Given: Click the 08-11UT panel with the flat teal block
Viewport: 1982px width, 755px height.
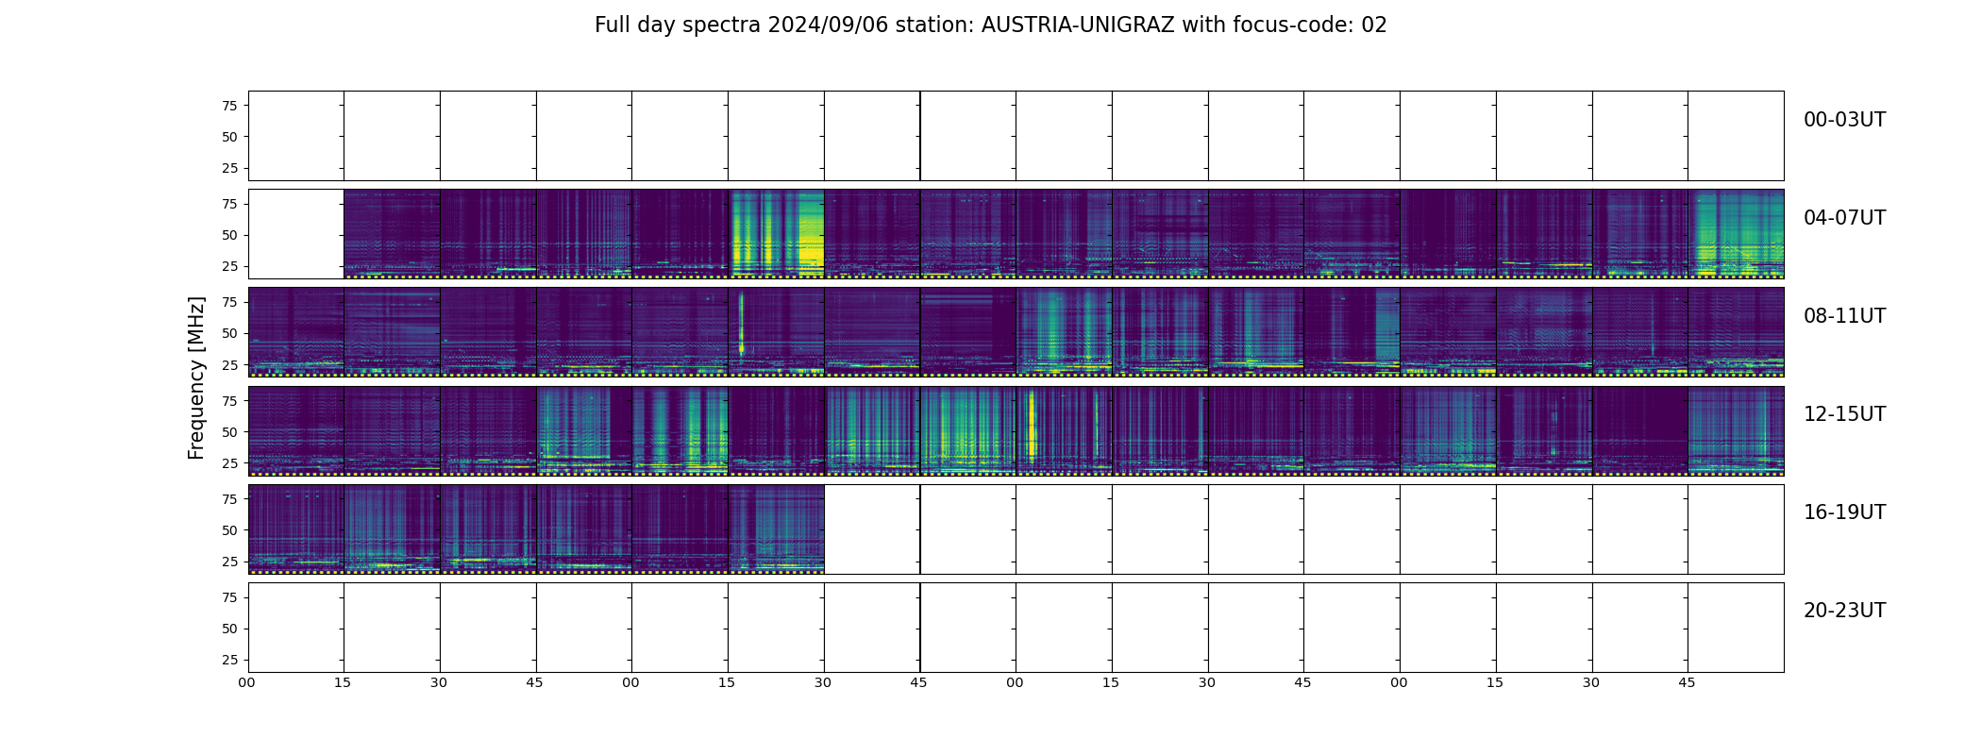Looking at the screenshot, I should [x=1352, y=331].
